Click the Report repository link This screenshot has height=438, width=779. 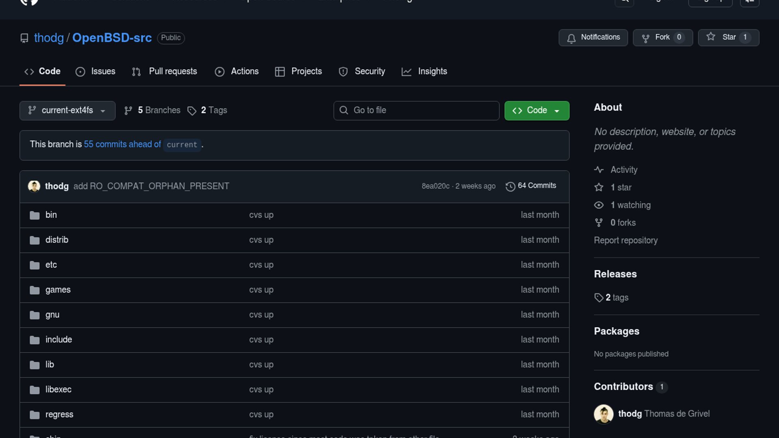click(x=625, y=240)
